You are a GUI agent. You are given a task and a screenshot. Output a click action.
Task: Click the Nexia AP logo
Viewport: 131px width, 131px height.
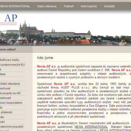coord(8,20)
